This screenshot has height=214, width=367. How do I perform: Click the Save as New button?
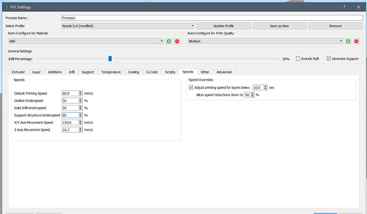(x=280, y=26)
